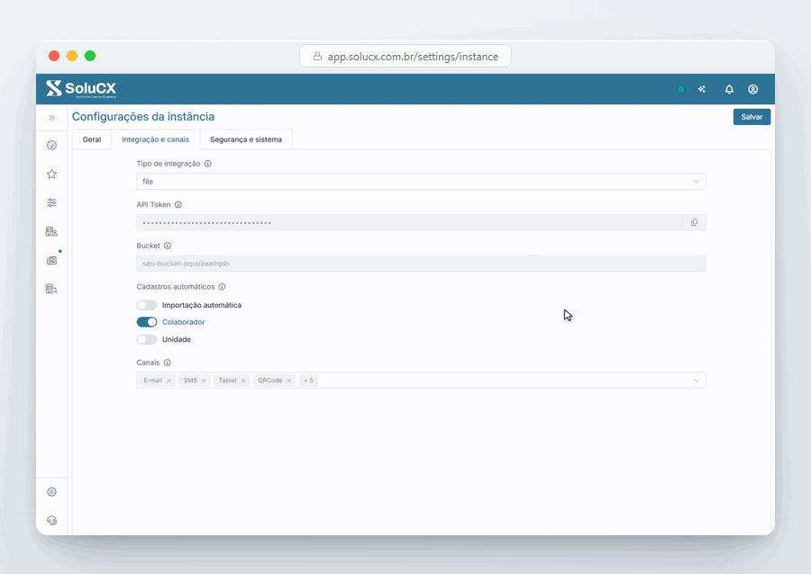
Task: Remove the SMS channel tag
Action: tap(204, 381)
